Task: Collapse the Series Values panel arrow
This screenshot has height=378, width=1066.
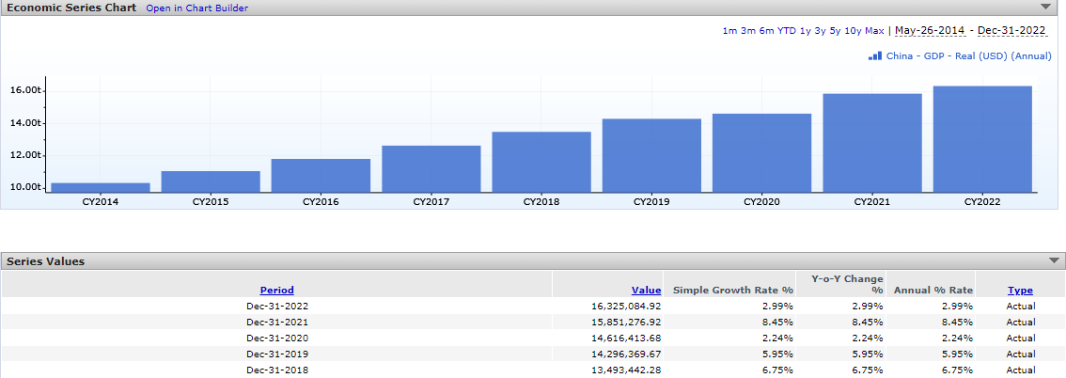Action: click(x=1054, y=261)
